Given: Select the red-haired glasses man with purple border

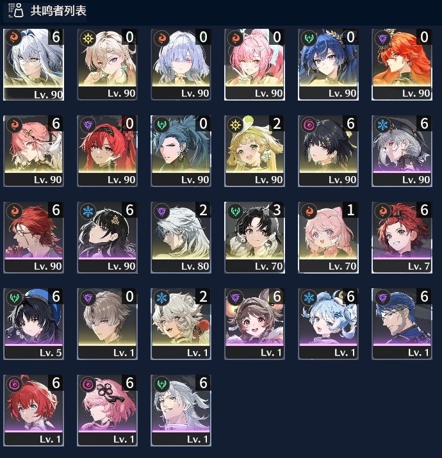Looking at the screenshot, I should 33,237.
